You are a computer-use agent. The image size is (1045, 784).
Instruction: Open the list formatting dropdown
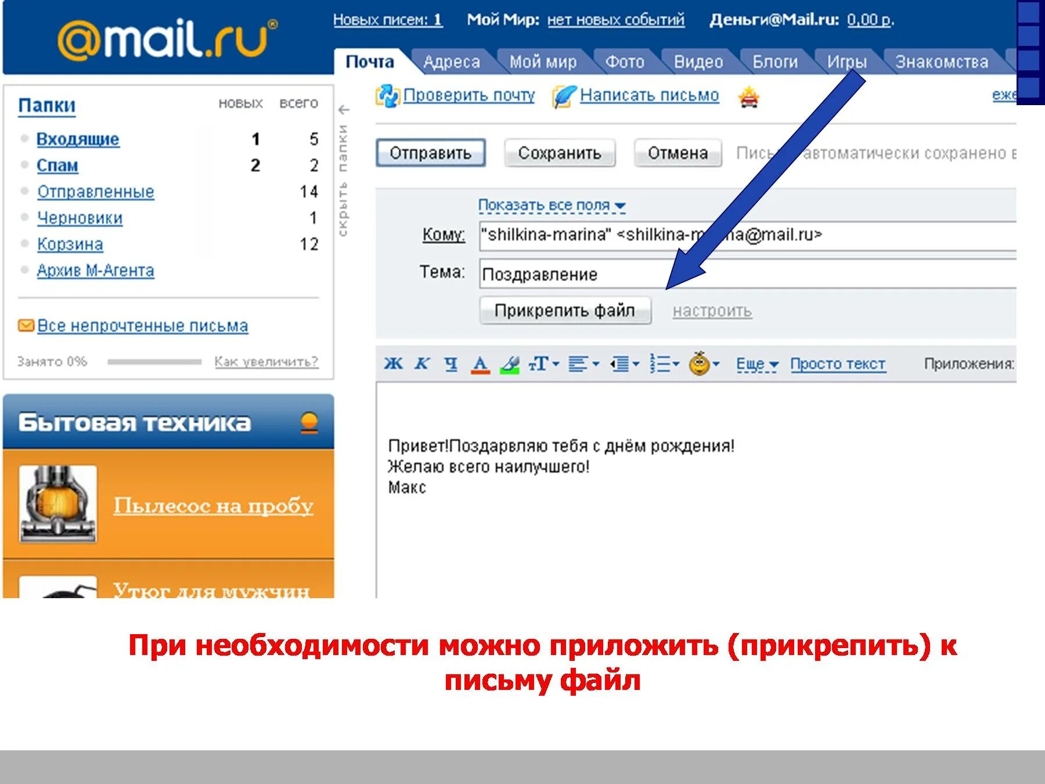[664, 364]
